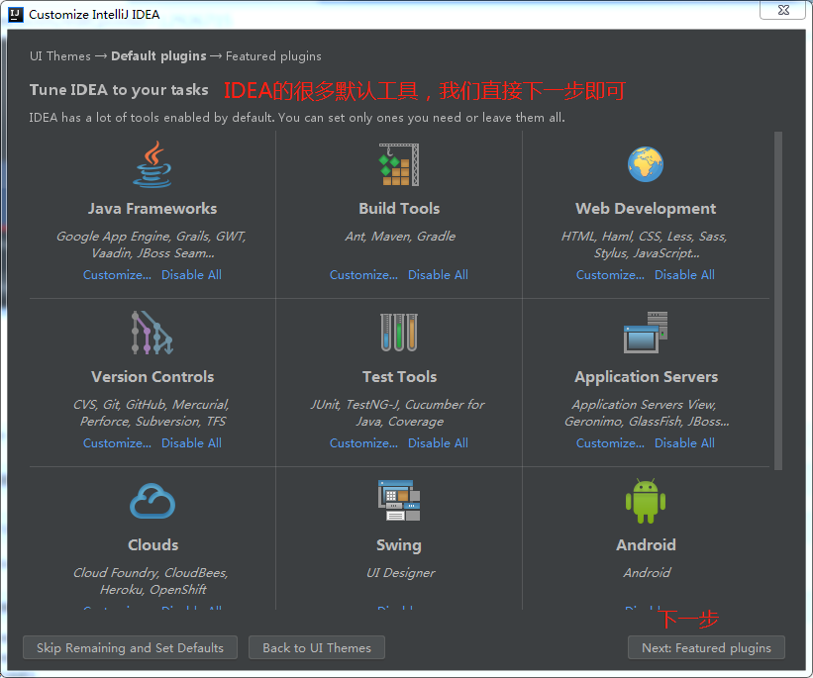
Task: Open Customize for Java Frameworks
Action: coord(117,275)
